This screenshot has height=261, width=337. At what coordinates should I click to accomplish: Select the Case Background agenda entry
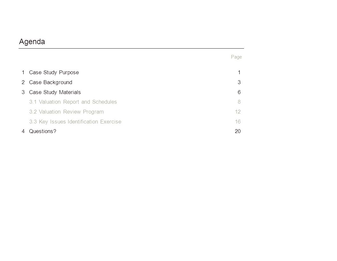50,83
